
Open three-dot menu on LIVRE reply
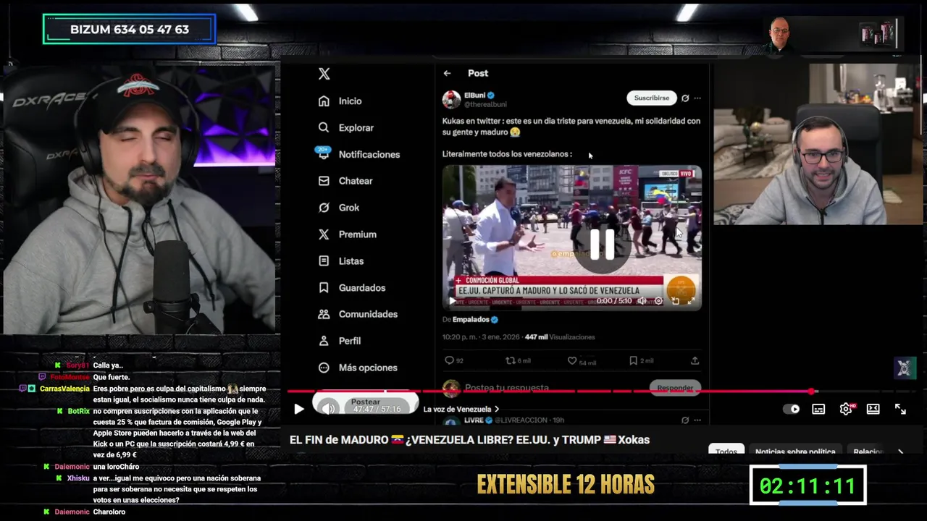(x=697, y=420)
